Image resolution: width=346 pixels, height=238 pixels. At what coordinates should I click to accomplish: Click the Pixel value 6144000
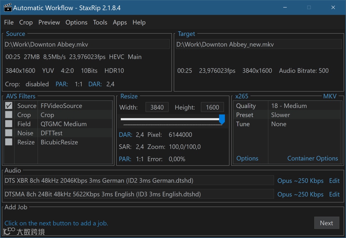tap(180, 135)
